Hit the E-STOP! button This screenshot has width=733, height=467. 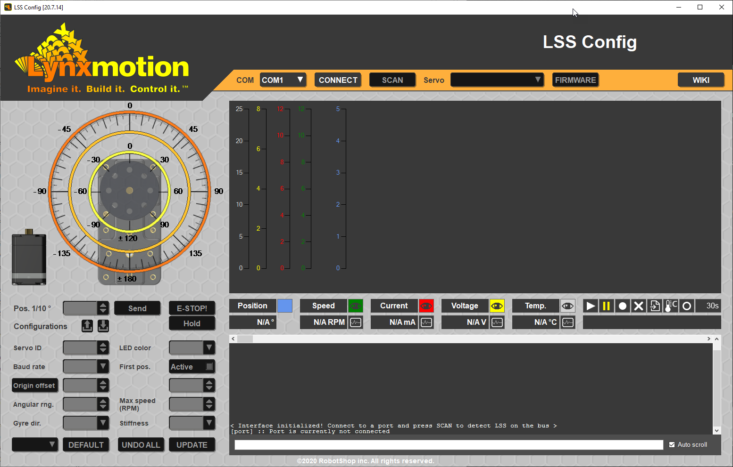pyautogui.click(x=192, y=308)
